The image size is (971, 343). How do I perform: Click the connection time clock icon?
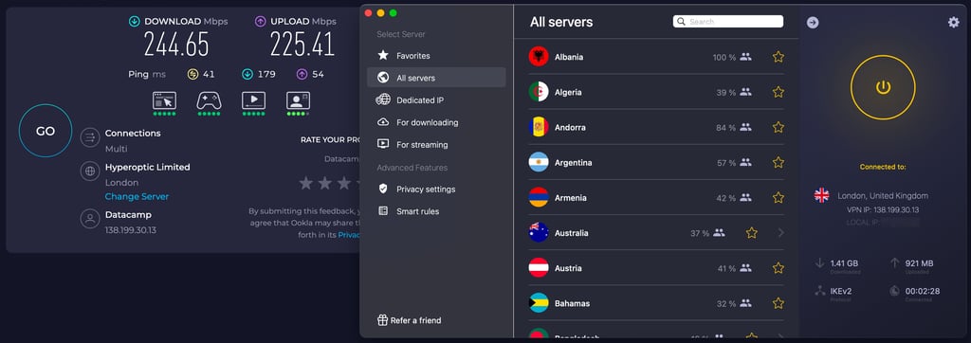(894, 290)
